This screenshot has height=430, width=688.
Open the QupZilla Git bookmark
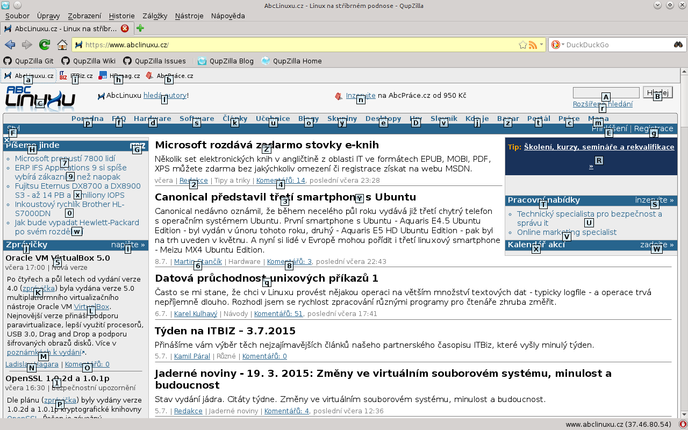coord(28,61)
